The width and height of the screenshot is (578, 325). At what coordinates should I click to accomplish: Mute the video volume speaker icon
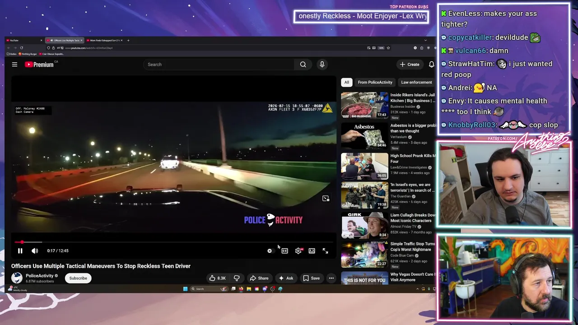(35, 251)
